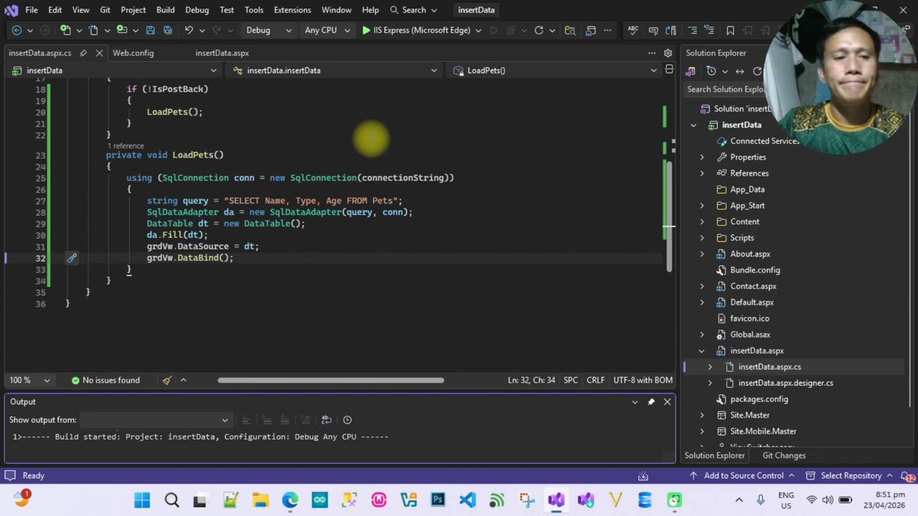Open the Any CPU platform dropdown
This screenshot has height=516, width=918.
(x=327, y=30)
